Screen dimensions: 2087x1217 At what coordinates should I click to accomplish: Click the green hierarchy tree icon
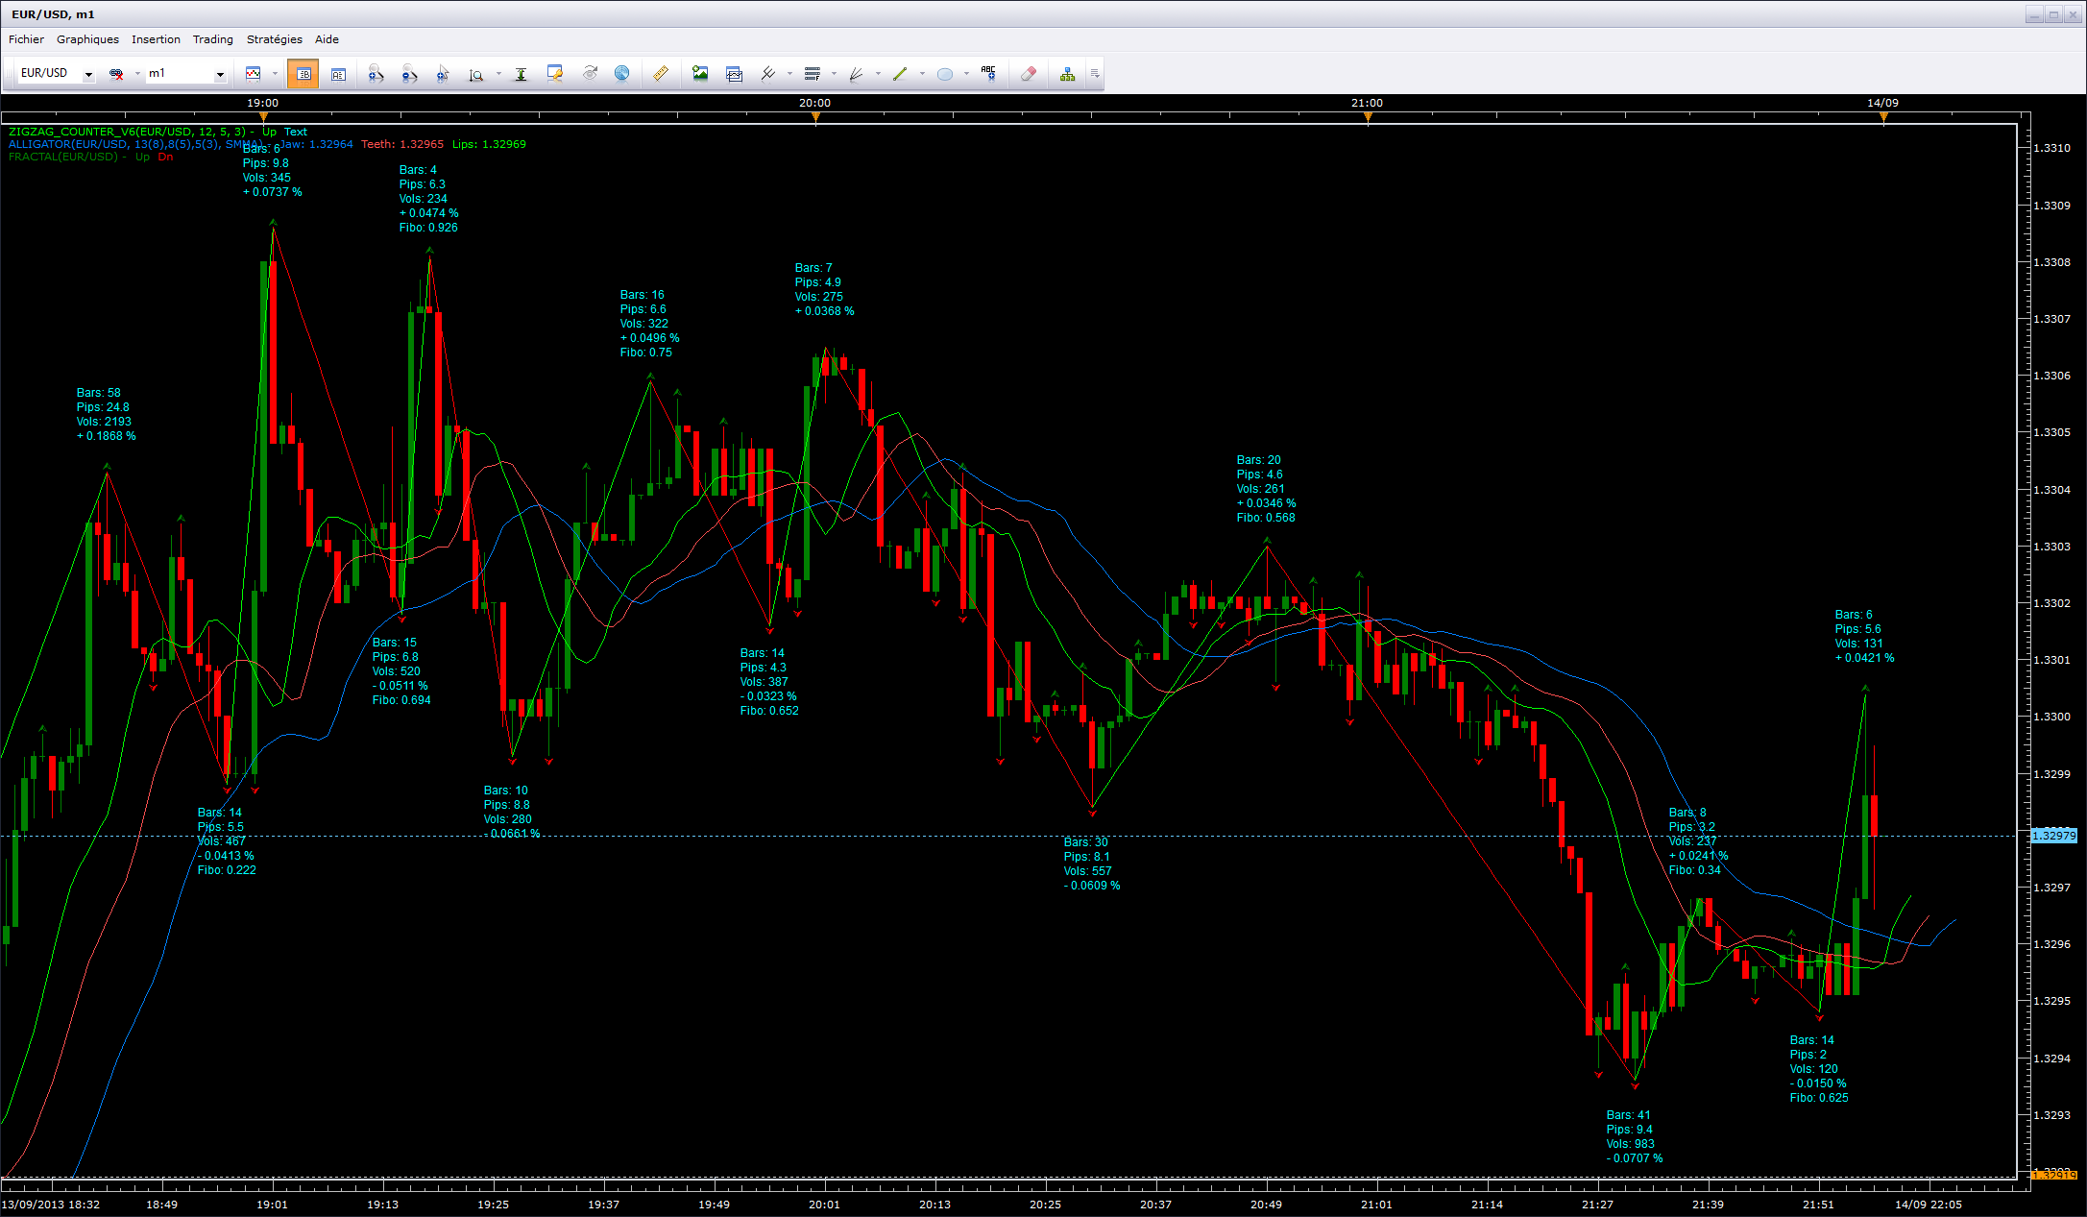1067,74
